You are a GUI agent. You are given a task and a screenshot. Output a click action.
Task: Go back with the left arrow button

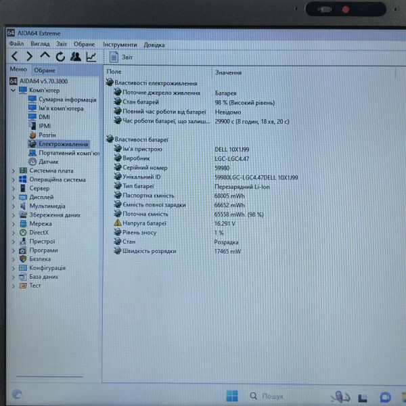point(14,56)
